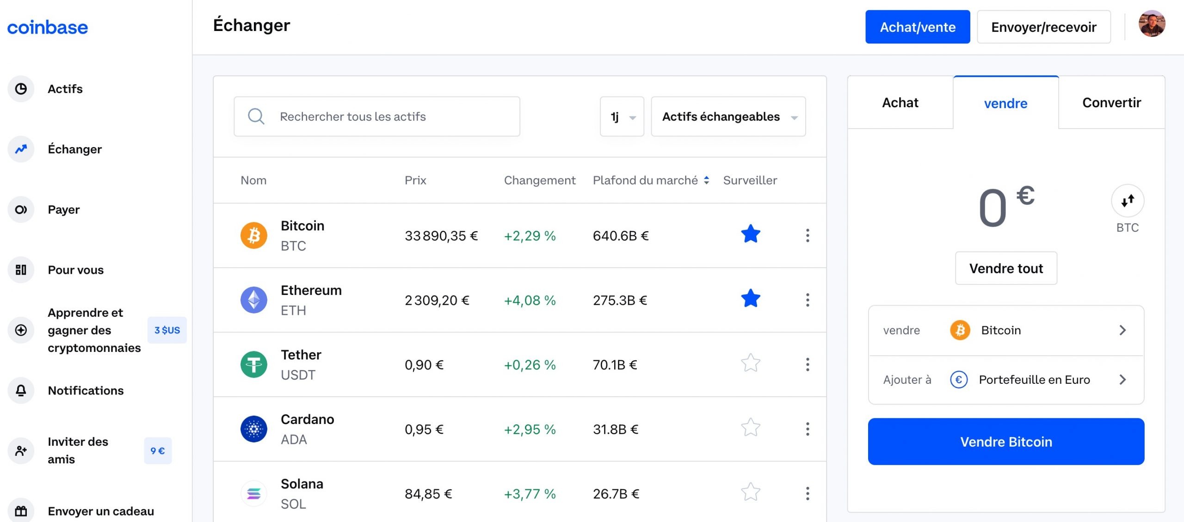Click the search magnifier icon
Screen dimensions: 1184x522
tap(256, 117)
